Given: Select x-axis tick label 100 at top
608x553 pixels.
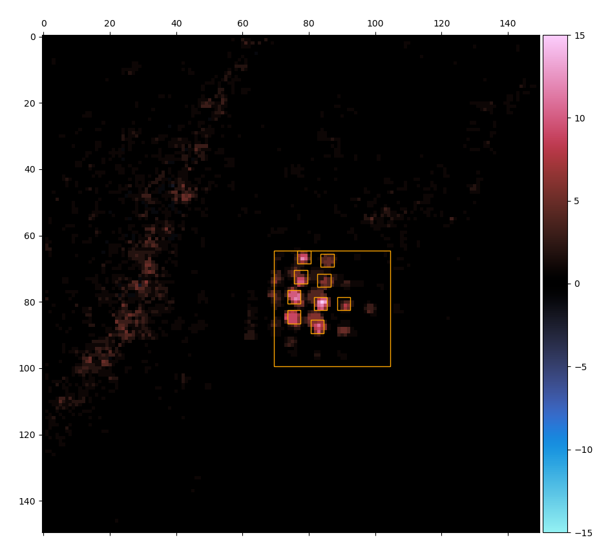Looking at the screenshot, I should [375, 24].
